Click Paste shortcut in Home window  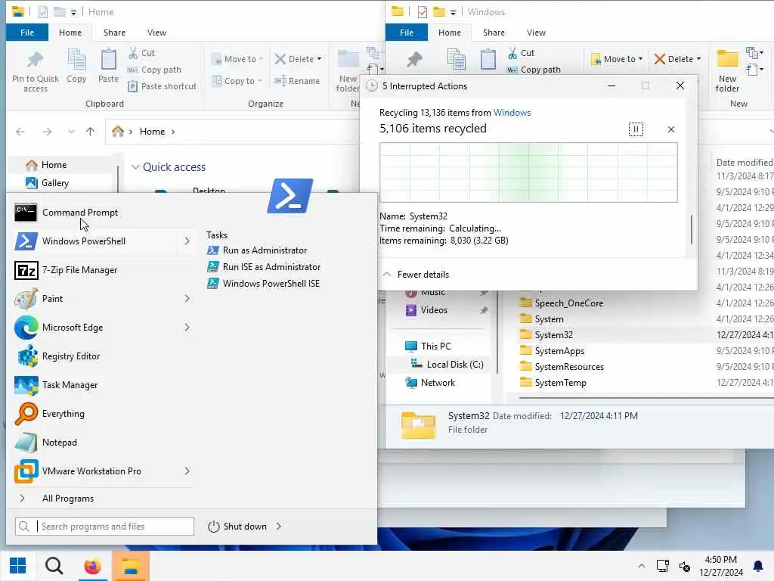[x=162, y=86]
